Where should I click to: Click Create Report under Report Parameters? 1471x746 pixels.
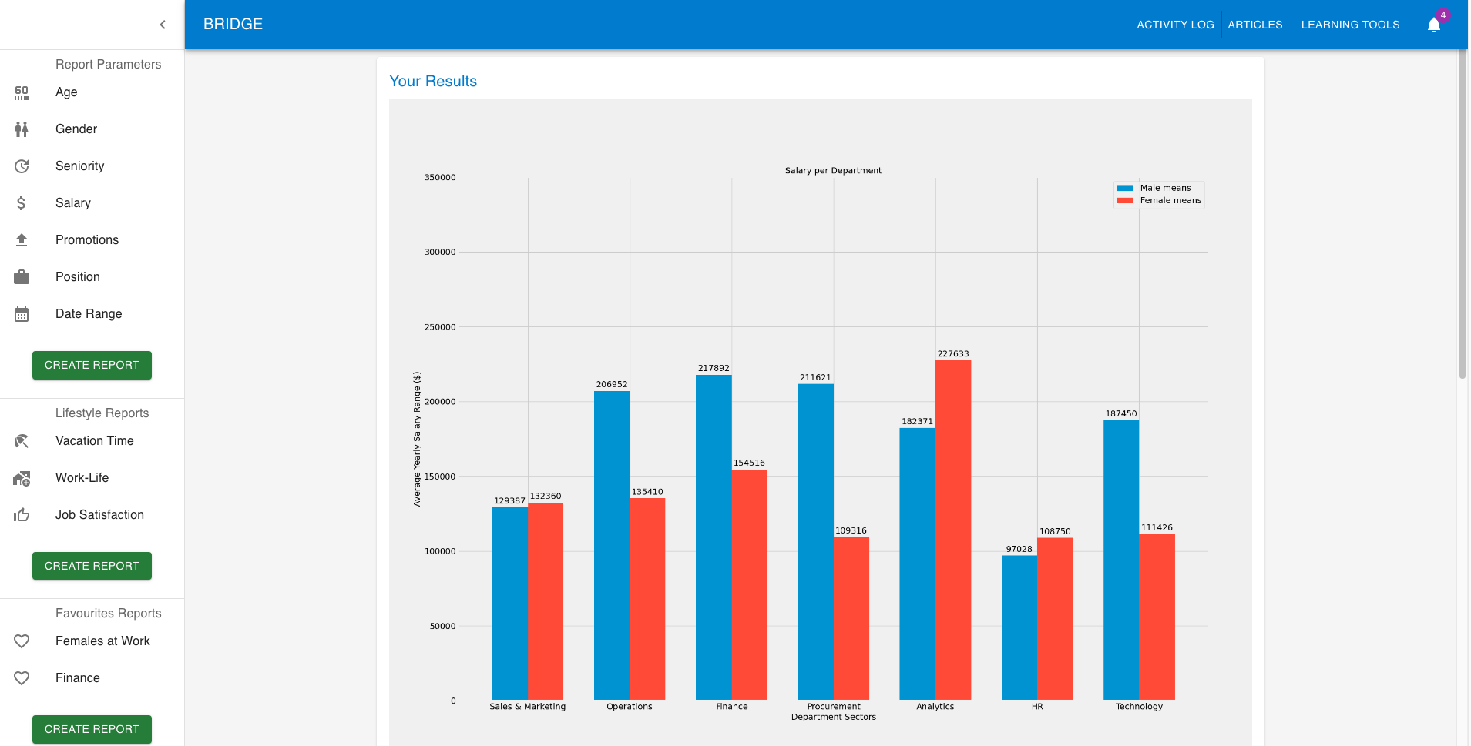pos(92,365)
